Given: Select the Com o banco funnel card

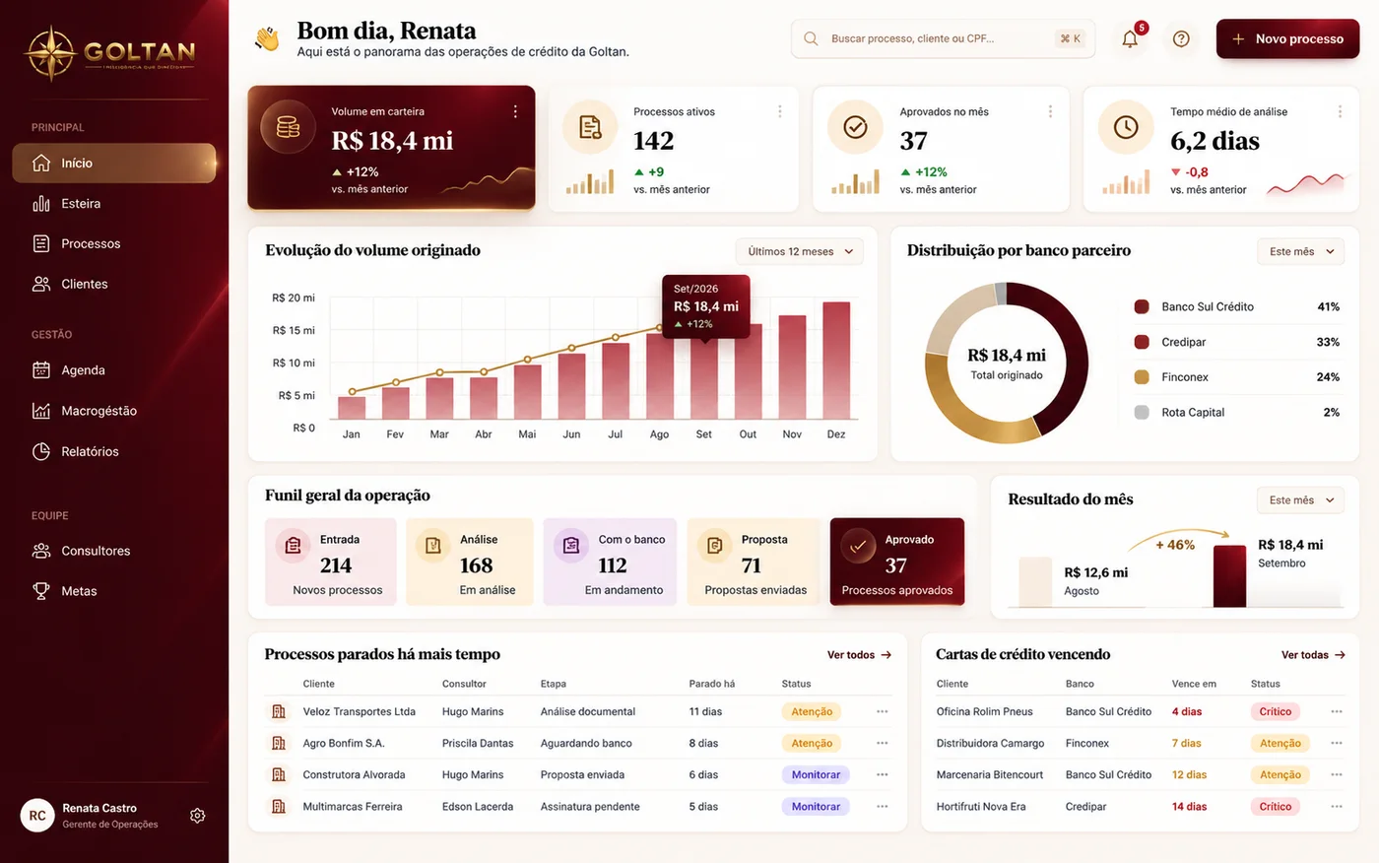Looking at the screenshot, I should click(611, 562).
